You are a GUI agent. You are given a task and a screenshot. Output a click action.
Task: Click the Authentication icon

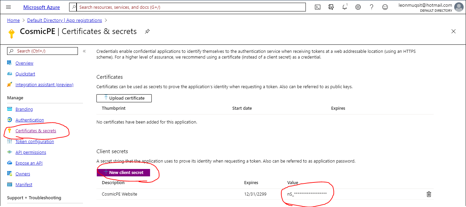[9, 120]
